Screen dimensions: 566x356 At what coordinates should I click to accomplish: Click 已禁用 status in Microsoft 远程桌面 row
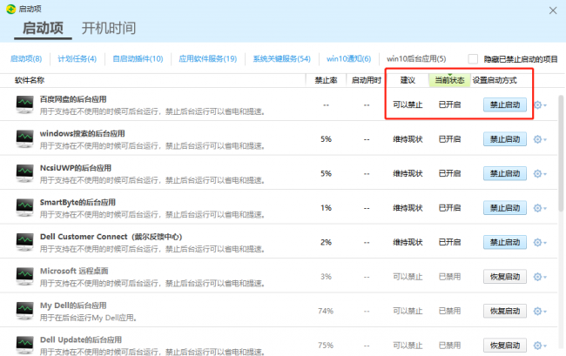pyautogui.click(x=449, y=277)
